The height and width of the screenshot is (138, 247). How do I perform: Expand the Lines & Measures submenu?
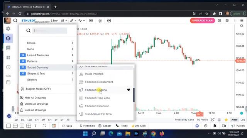pos(47,55)
